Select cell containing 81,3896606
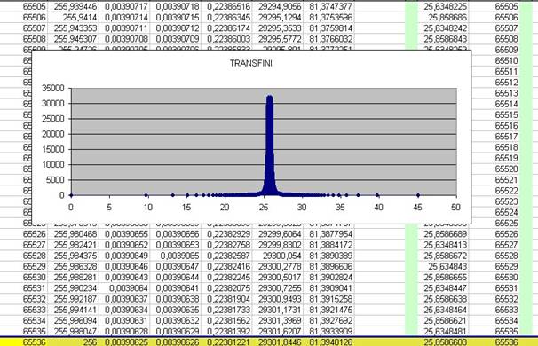Image resolution: width=538 pixels, height=346 pixels. pos(329,266)
